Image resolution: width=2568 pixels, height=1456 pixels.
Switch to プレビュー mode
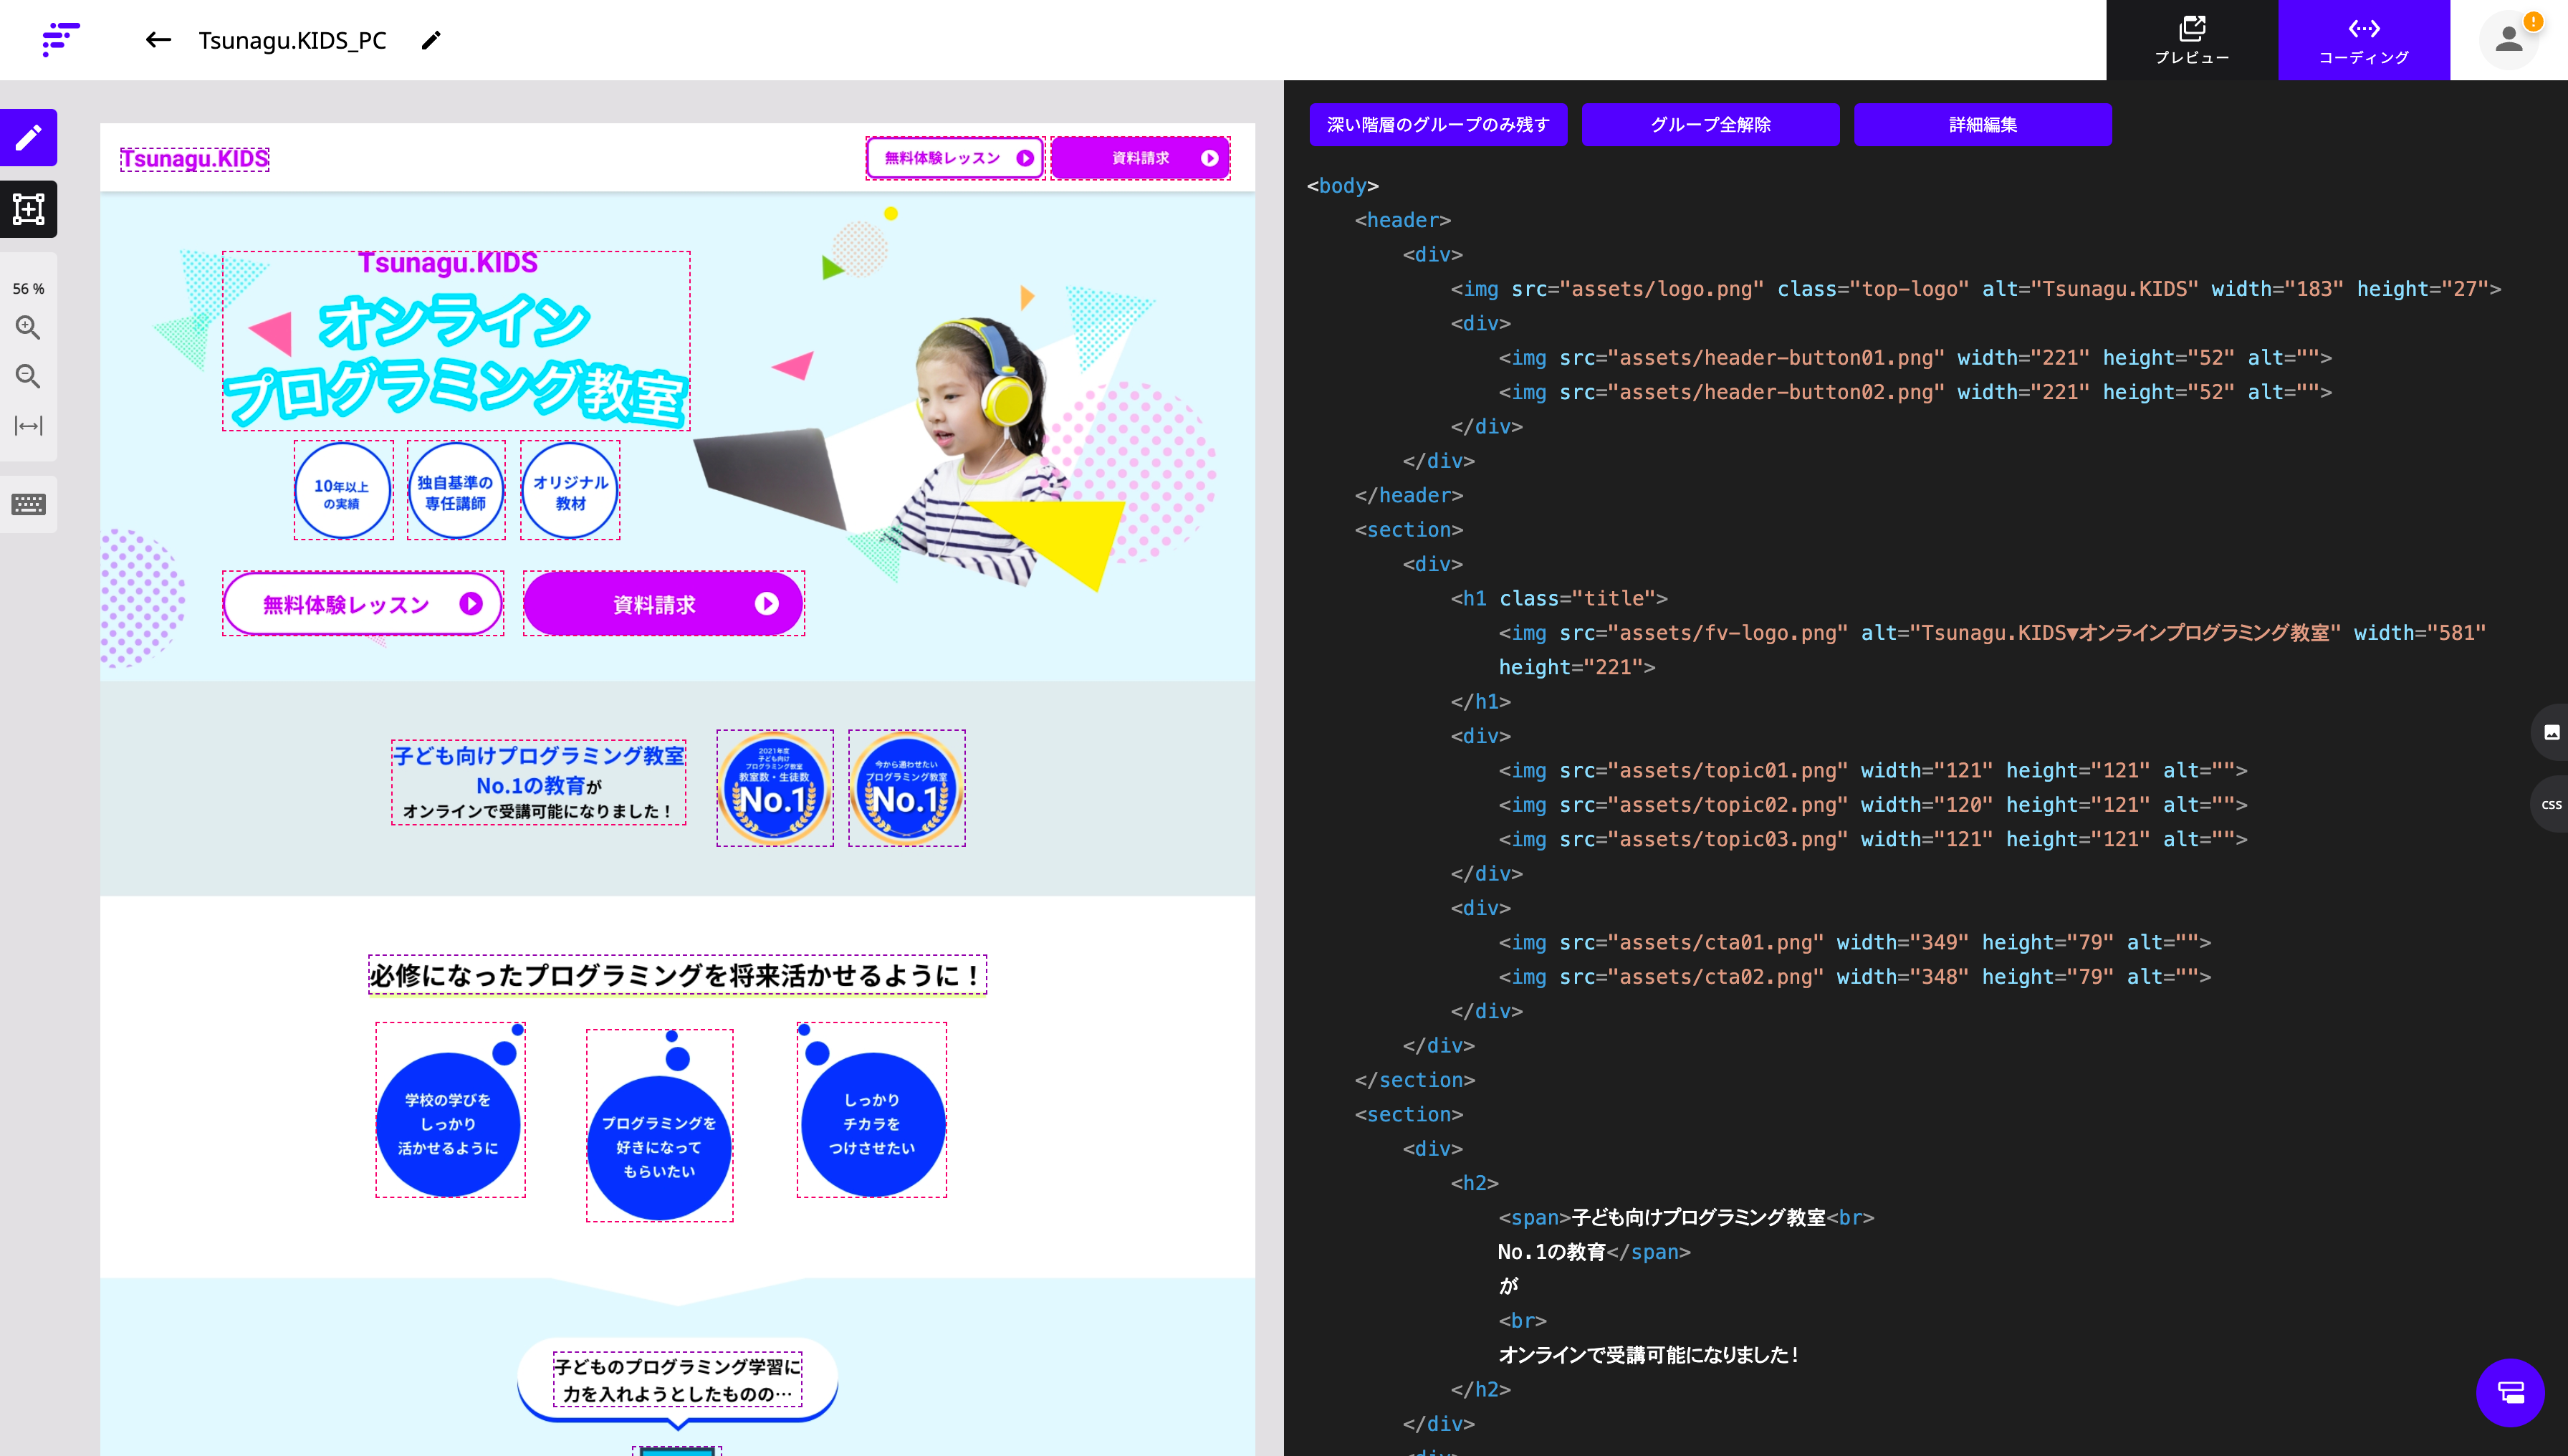coord(2192,40)
